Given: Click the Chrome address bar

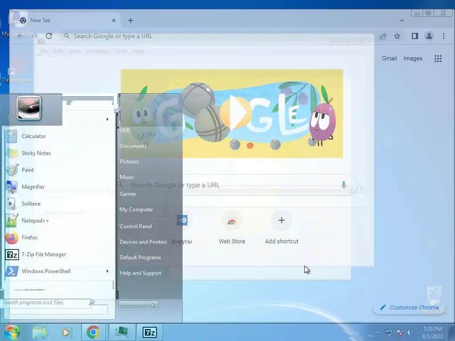Looking at the screenshot, I should (218, 36).
